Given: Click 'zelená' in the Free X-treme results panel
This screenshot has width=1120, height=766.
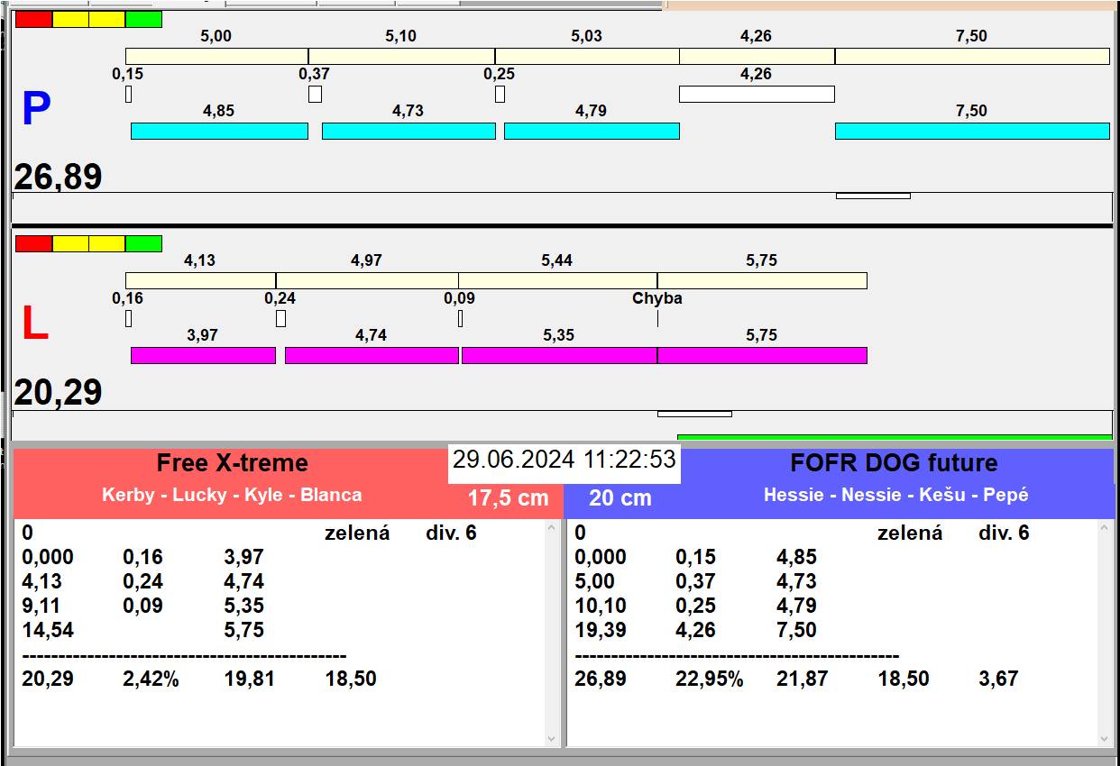Looking at the screenshot, I should [357, 533].
